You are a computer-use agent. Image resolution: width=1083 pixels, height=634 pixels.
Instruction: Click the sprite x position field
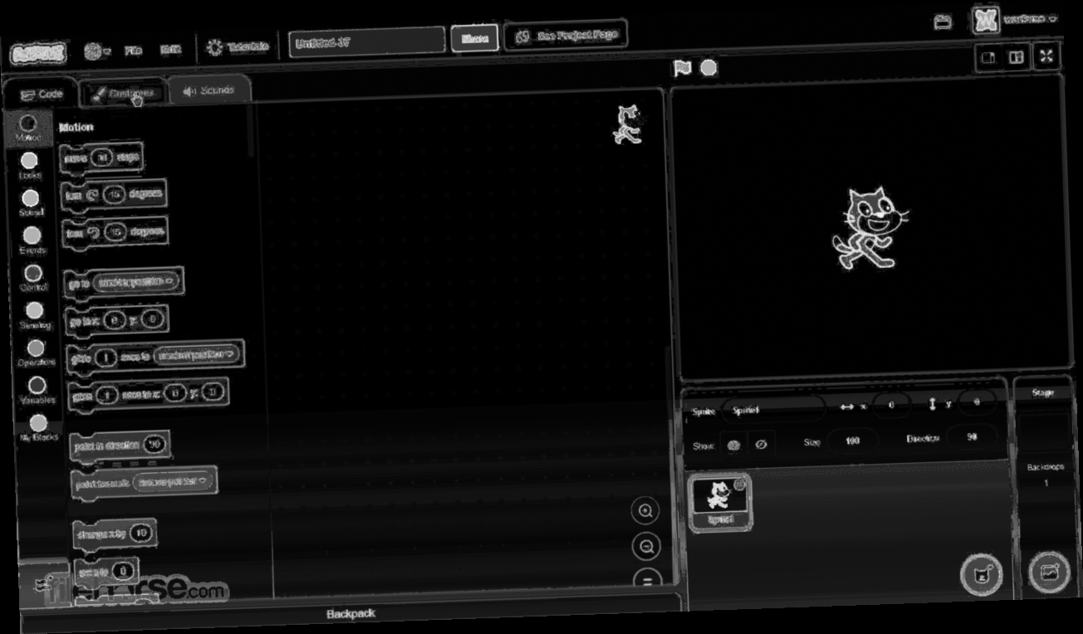coord(891,405)
